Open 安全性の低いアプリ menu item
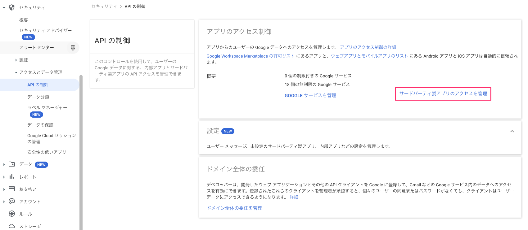 click(47, 152)
